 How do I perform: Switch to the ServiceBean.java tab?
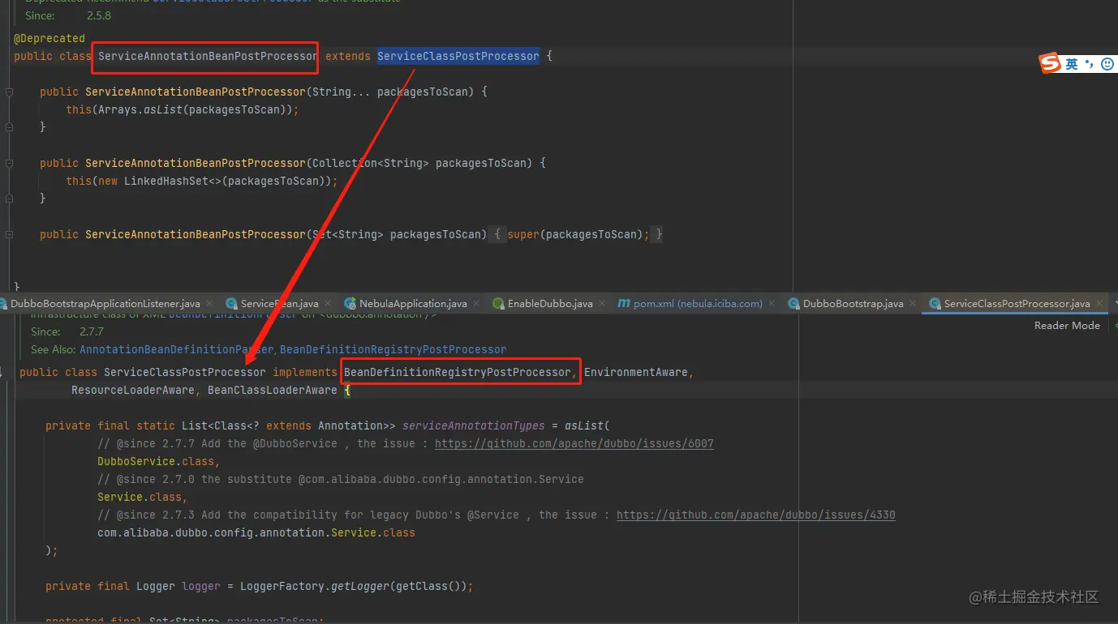[279, 304]
